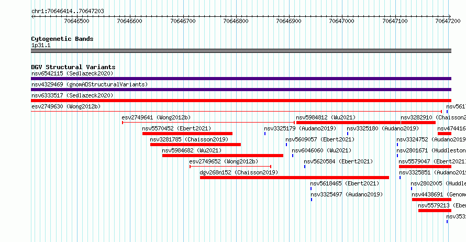
Task: Select the dgv268n152 (Chaisson2019) label
Action: [239, 172]
